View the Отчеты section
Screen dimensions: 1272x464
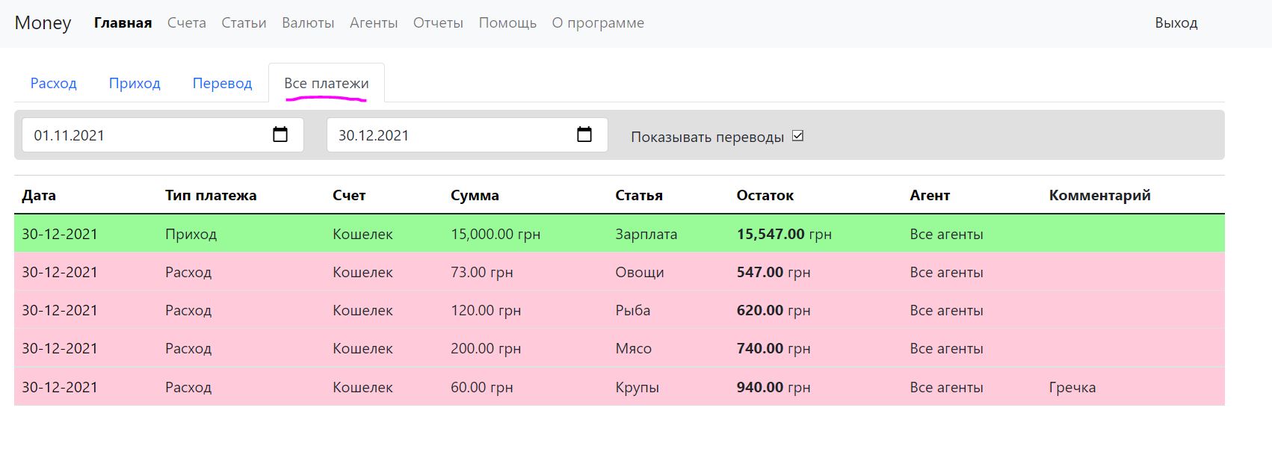pos(438,23)
